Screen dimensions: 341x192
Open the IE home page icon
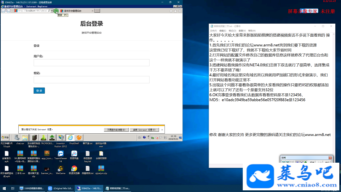point(171,11)
